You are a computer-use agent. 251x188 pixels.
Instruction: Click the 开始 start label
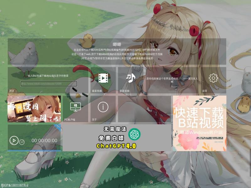click(x=12, y=91)
